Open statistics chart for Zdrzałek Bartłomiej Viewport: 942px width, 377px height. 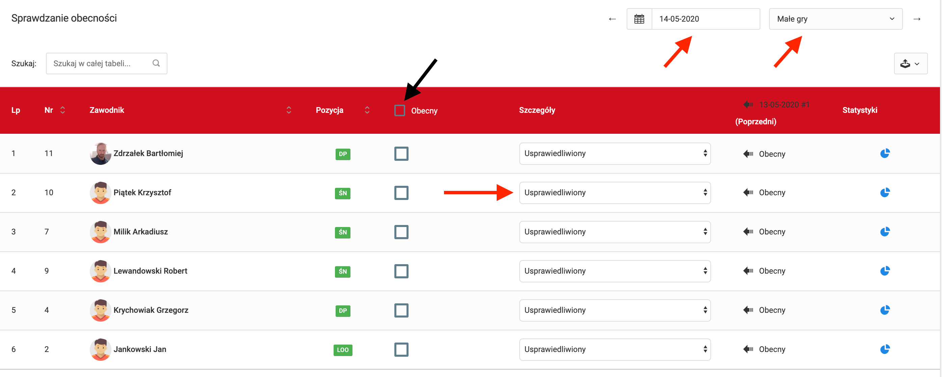(x=885, y=153)
